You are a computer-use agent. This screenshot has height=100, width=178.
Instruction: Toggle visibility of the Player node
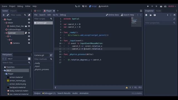click(x=29, y=19)
